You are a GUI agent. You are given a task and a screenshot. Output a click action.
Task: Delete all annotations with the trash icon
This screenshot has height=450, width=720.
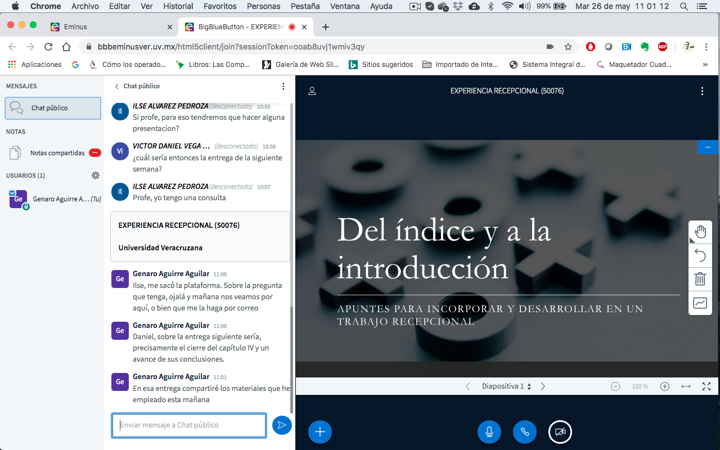pos(700,279)
